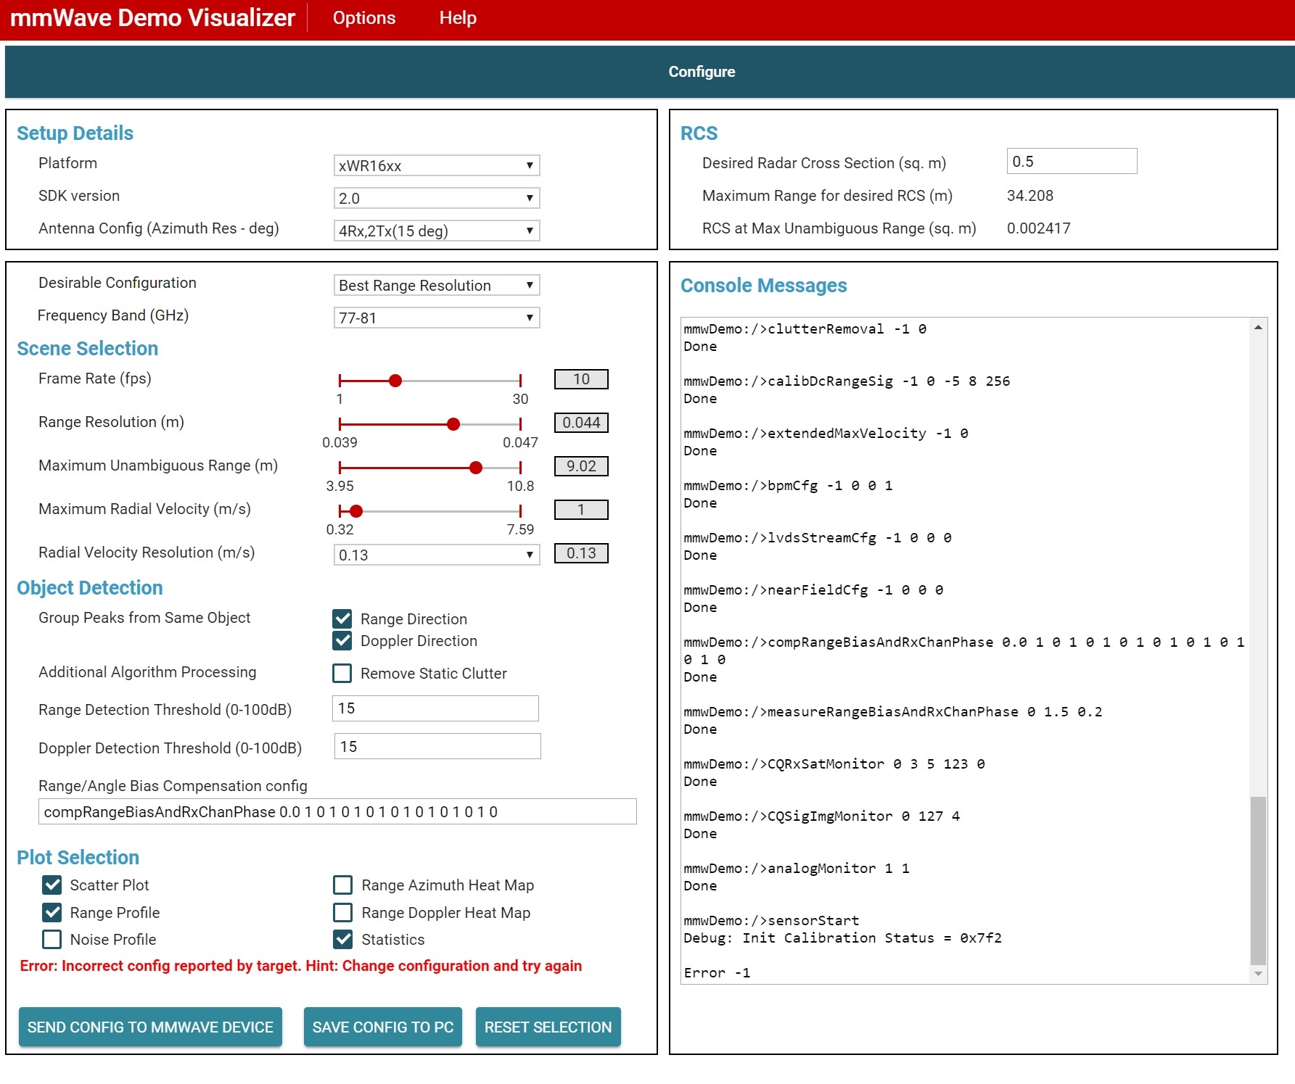
Task: Open the Help menu
Action: (x=458, y=18)
